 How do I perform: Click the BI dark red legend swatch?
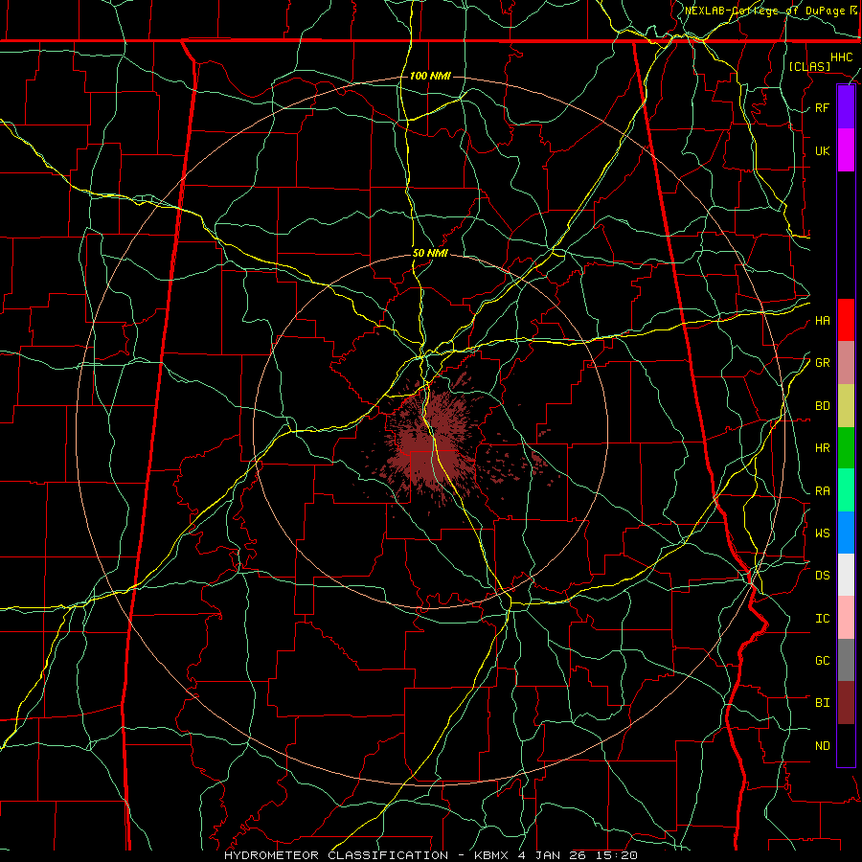(x=846, y=703)
